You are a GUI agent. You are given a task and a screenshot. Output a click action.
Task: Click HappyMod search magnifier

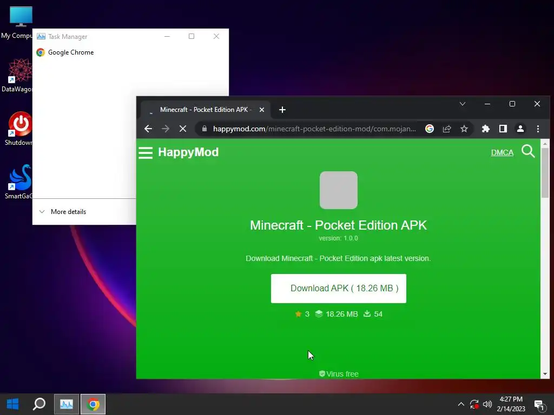coord(528,151)
